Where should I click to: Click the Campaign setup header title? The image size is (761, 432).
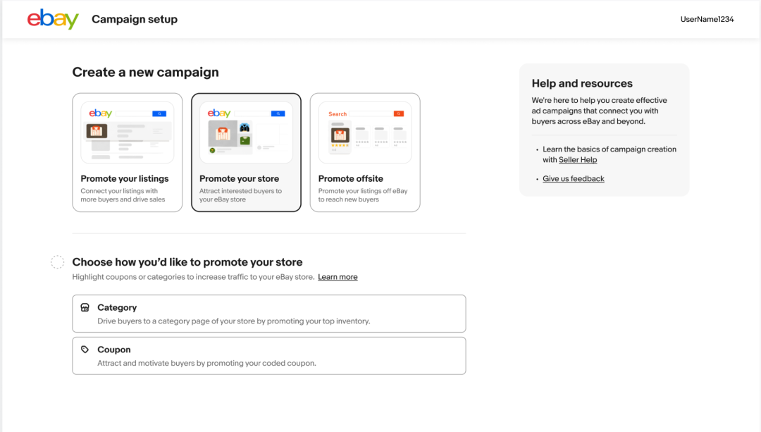[135, 19]
